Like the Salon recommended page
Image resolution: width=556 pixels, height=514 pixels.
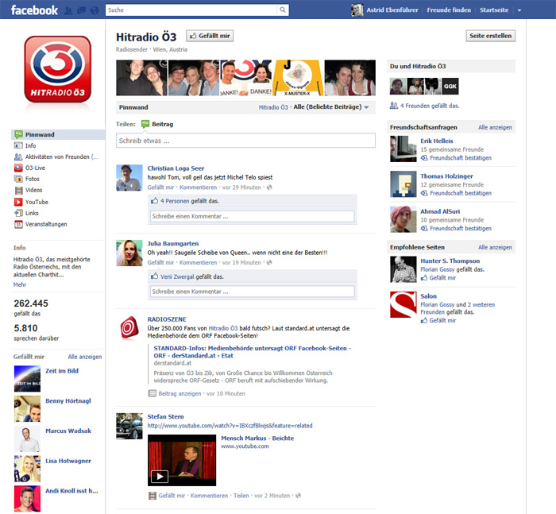pyautogui.click(x=438, y=320)
